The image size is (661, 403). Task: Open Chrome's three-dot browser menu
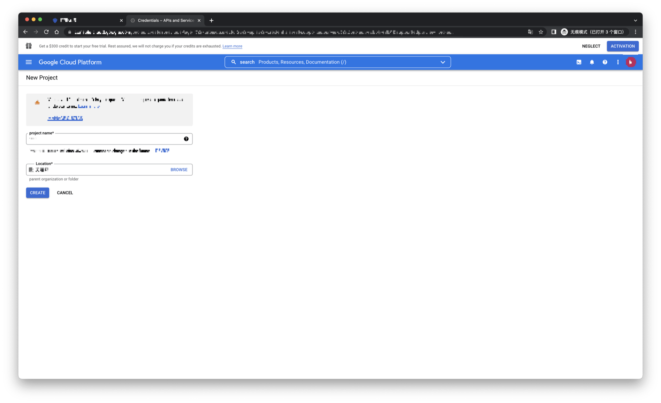pos(635,32)
